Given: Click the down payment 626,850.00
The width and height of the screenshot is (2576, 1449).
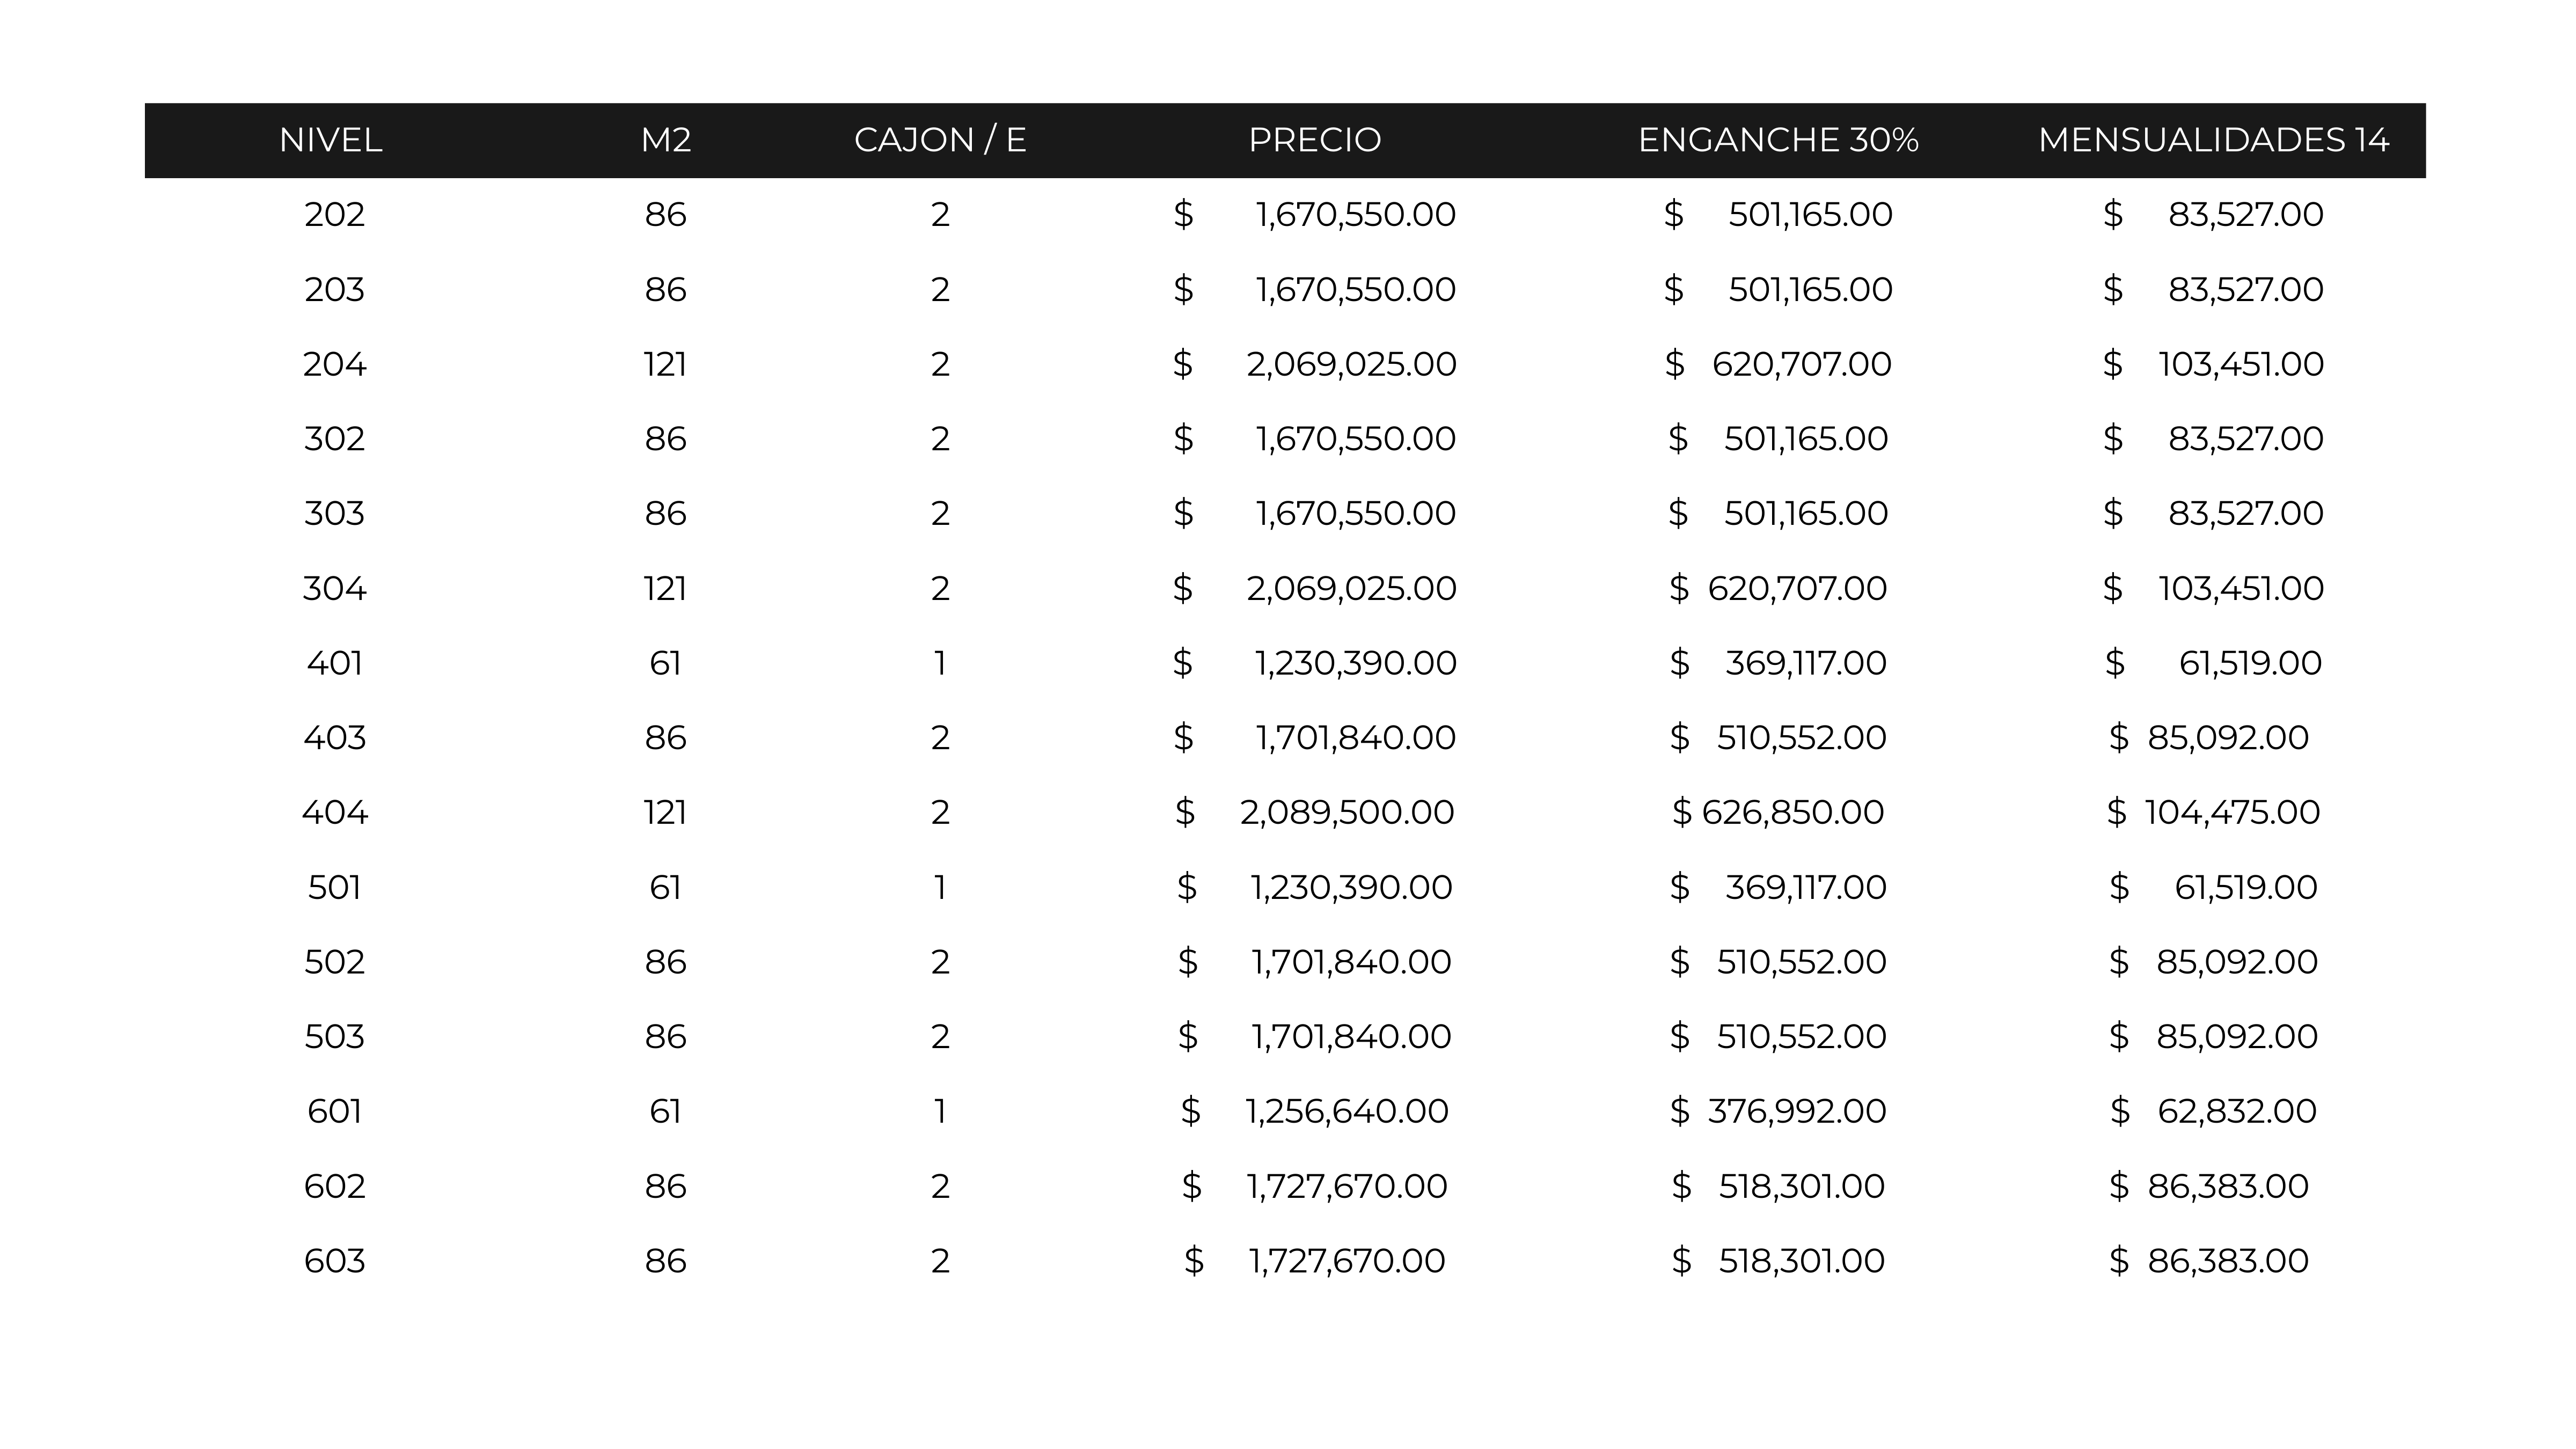Looking at the screenshot, I should pyautogui.click(x=1792, y=812).
